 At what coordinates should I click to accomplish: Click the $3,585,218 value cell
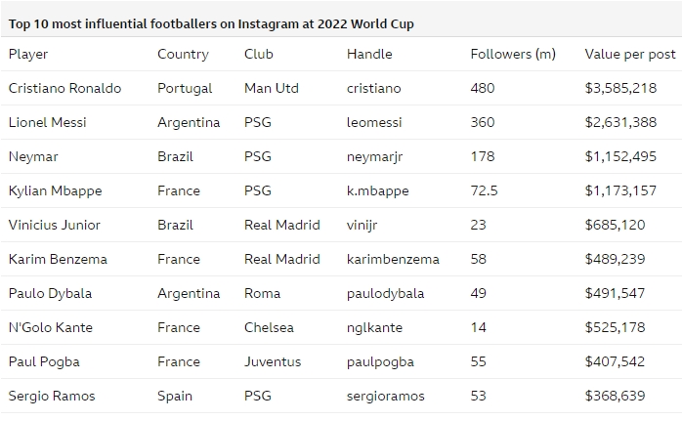[x=620, y=88]
